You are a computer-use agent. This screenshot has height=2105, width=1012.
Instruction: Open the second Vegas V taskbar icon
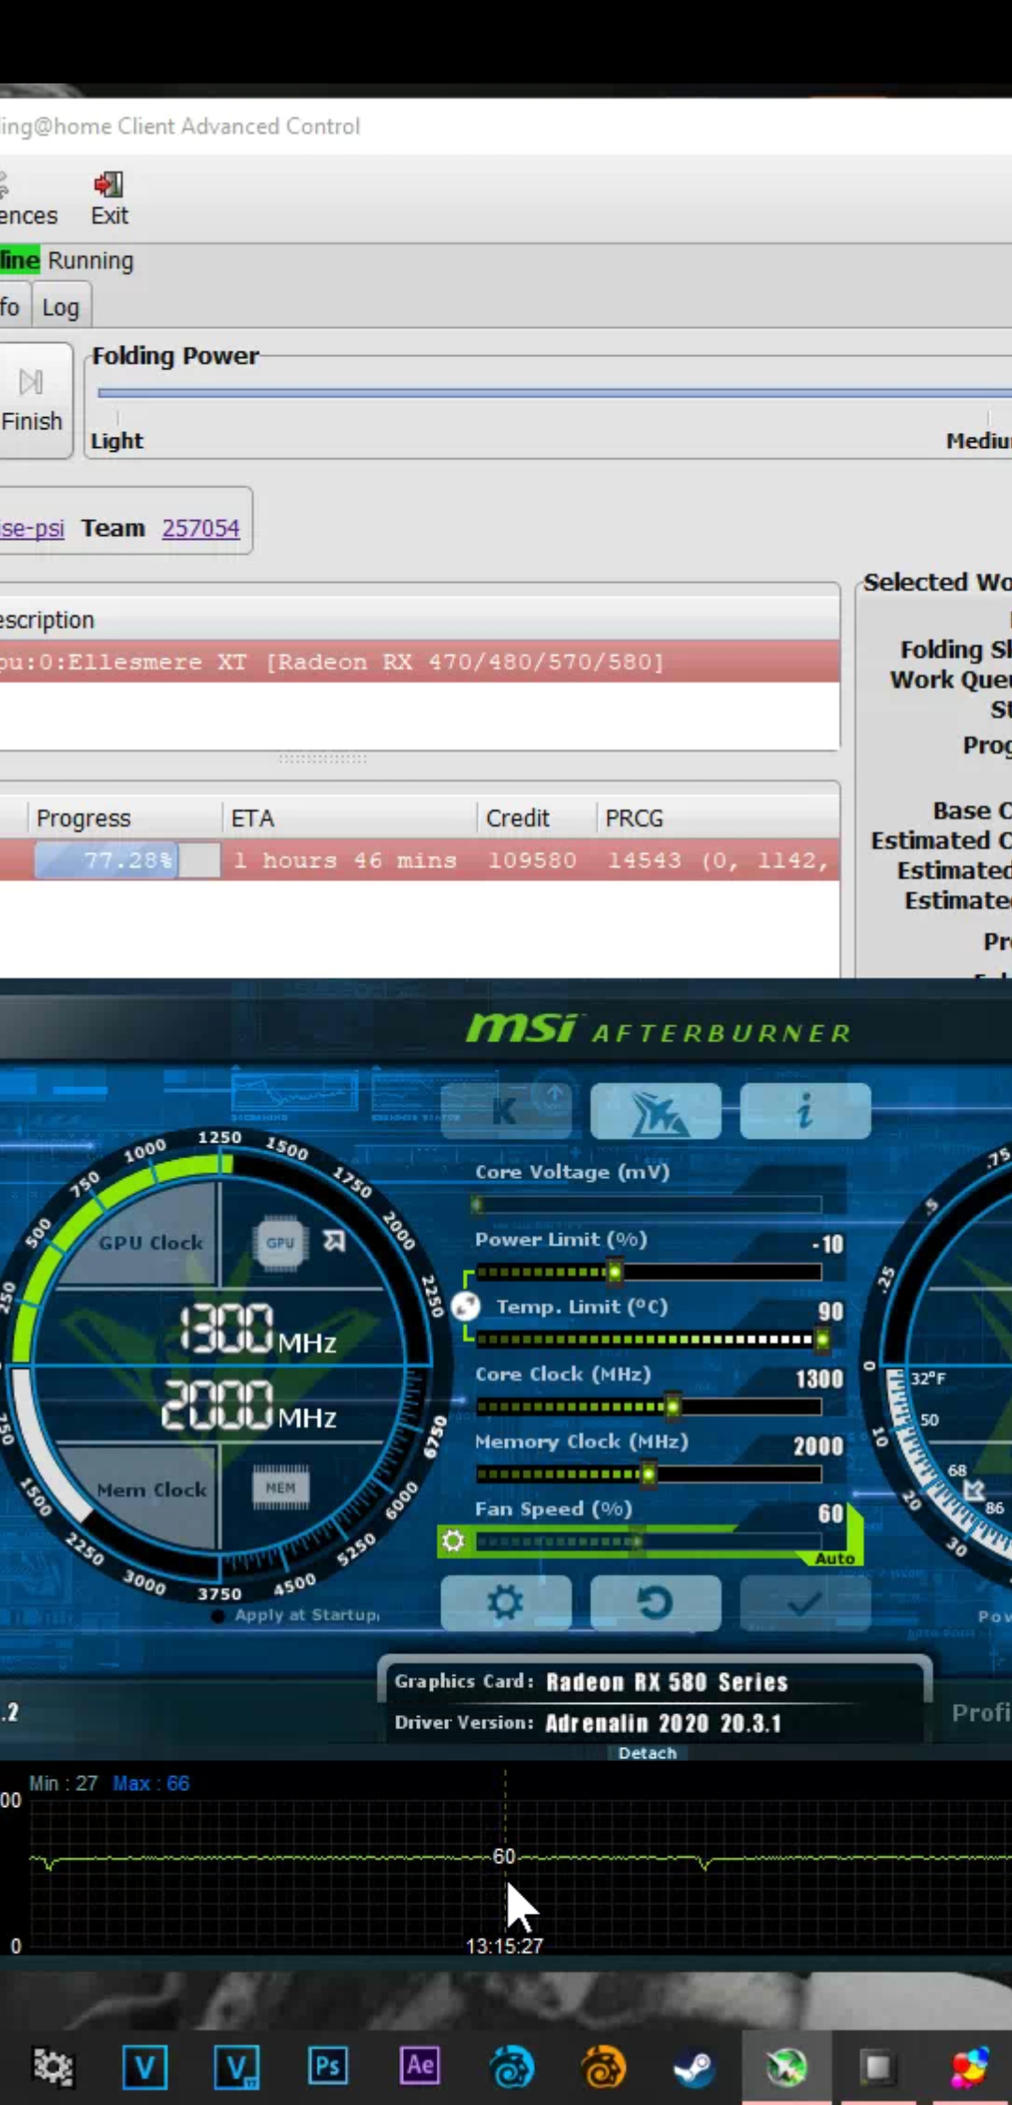(236, 2067)
